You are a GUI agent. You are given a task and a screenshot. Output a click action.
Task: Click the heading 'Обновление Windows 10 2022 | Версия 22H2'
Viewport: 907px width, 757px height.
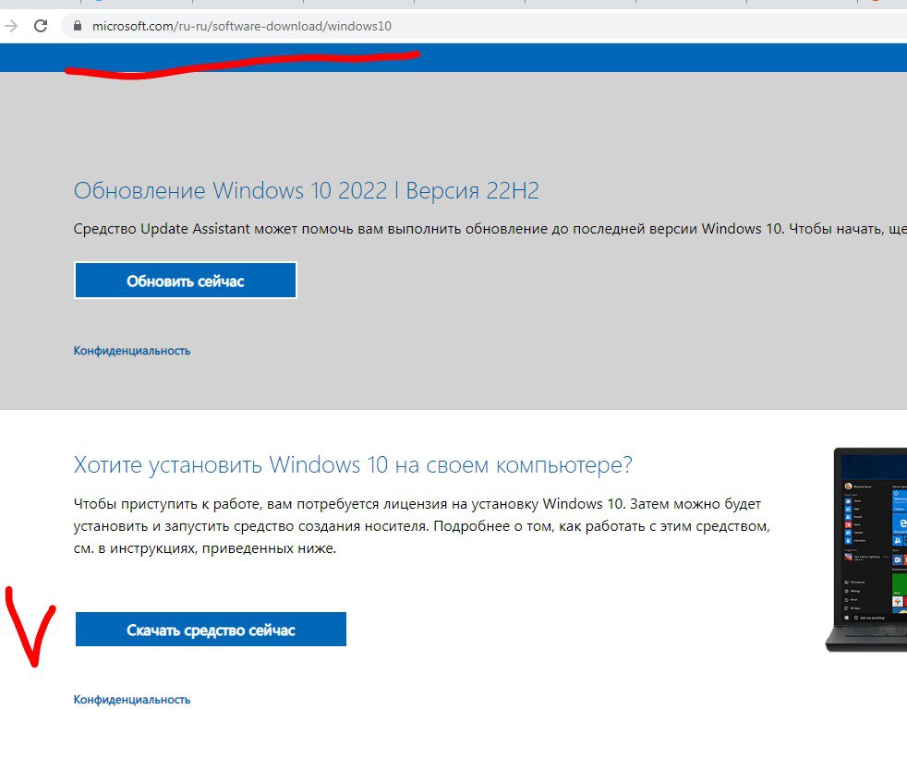(x=306, y=191)
